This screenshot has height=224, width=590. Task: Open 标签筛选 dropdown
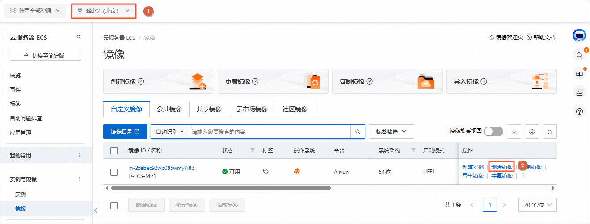tap(392, 131)
